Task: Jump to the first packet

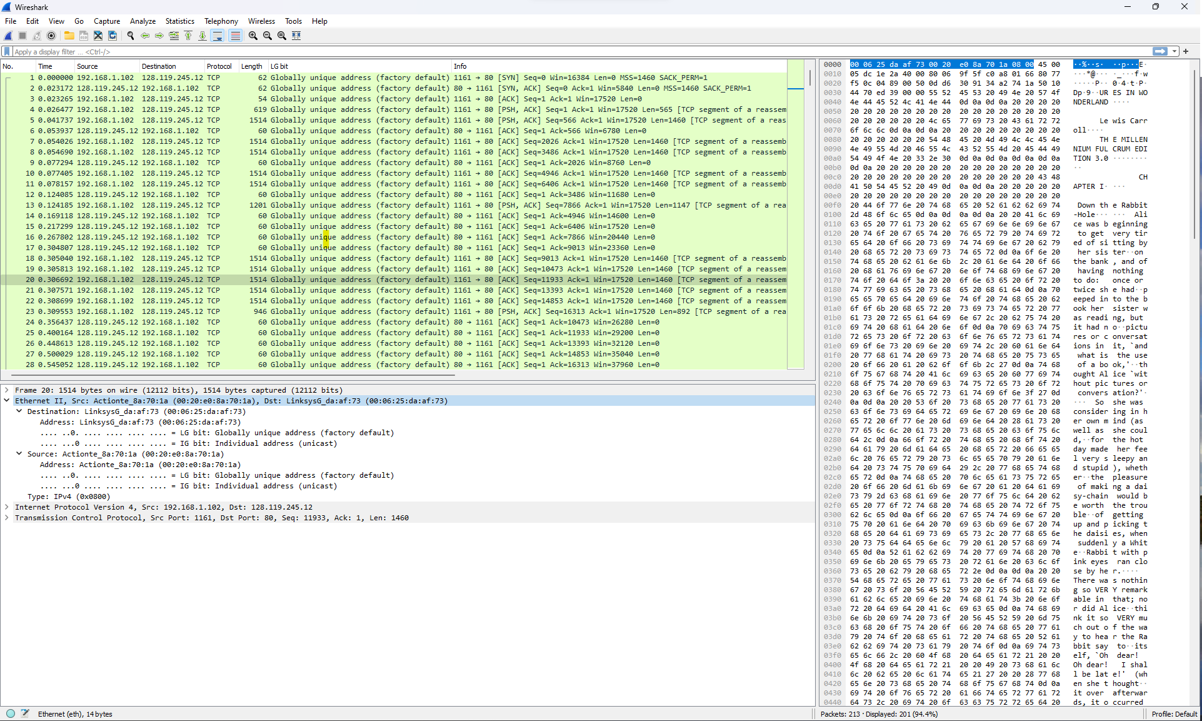Action: click(188, 36)
